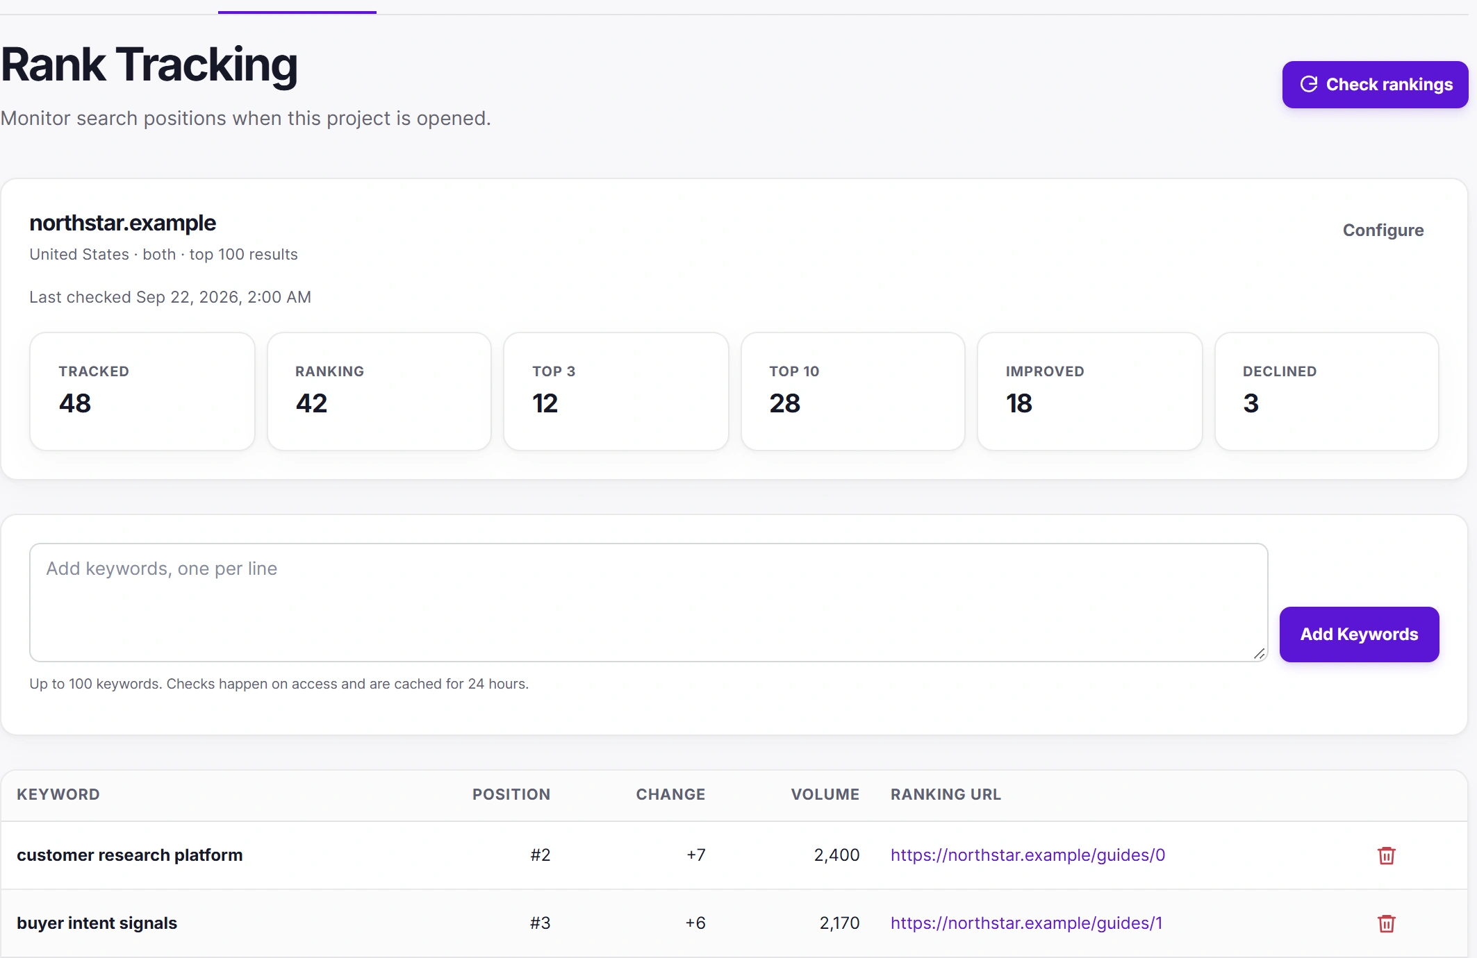This screenshot has width=1477, height=958.
Task: Open the northstar.example/guides/1 ranking URL
Action: coord(1026,923)
